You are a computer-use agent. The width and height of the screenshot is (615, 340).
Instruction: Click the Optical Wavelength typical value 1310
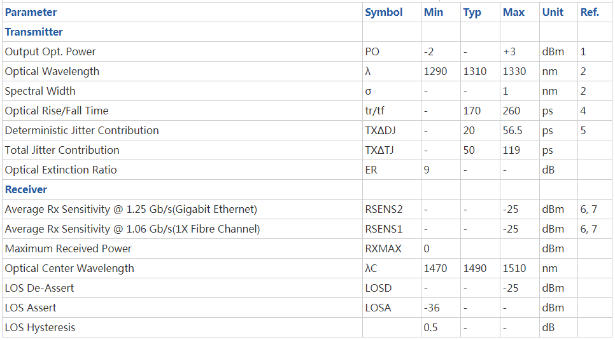click(x=474, y=71)
